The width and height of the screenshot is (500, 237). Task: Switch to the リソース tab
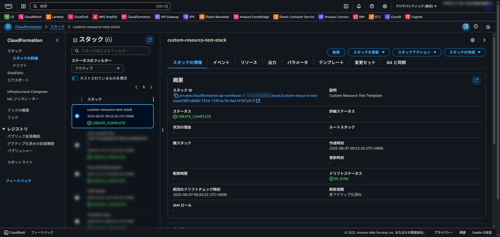(x=249, y=62)
